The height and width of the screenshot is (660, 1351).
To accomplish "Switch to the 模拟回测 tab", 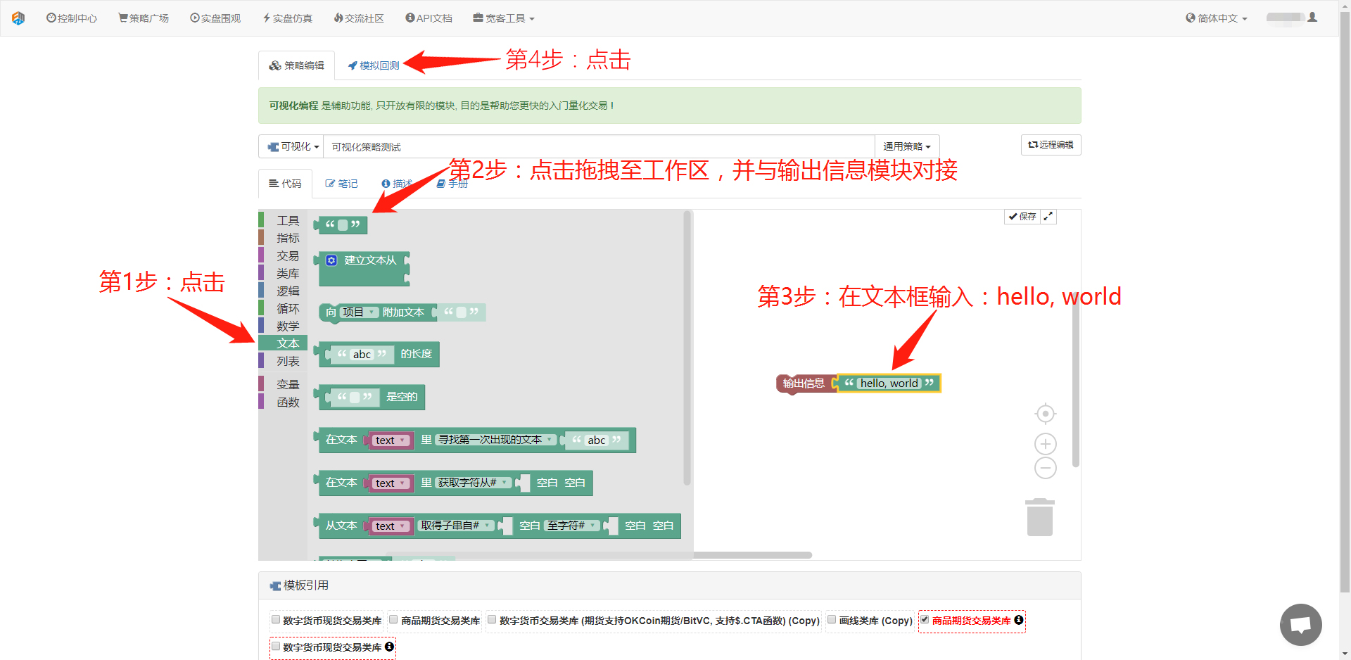I will coord(374,65).
